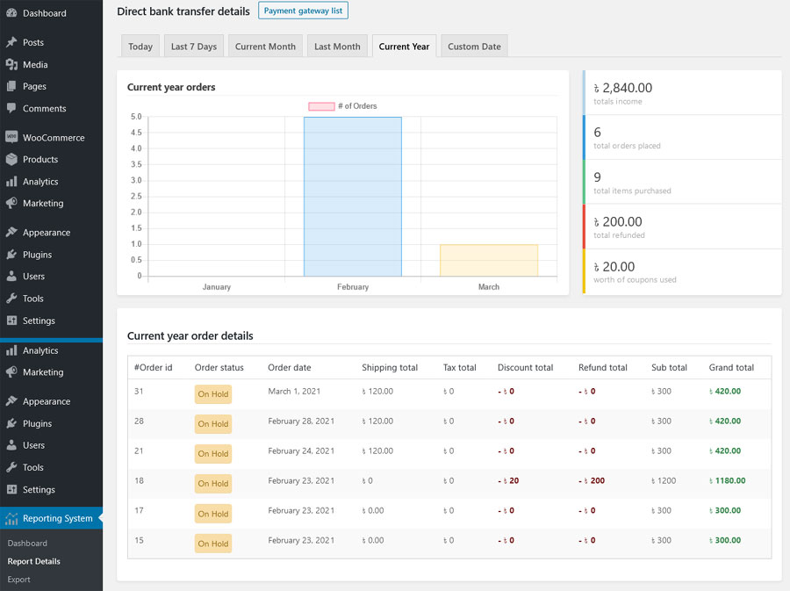Click the 'Current year order details' heading
Viewport: 790px width, 591px height.
(190, 335)
